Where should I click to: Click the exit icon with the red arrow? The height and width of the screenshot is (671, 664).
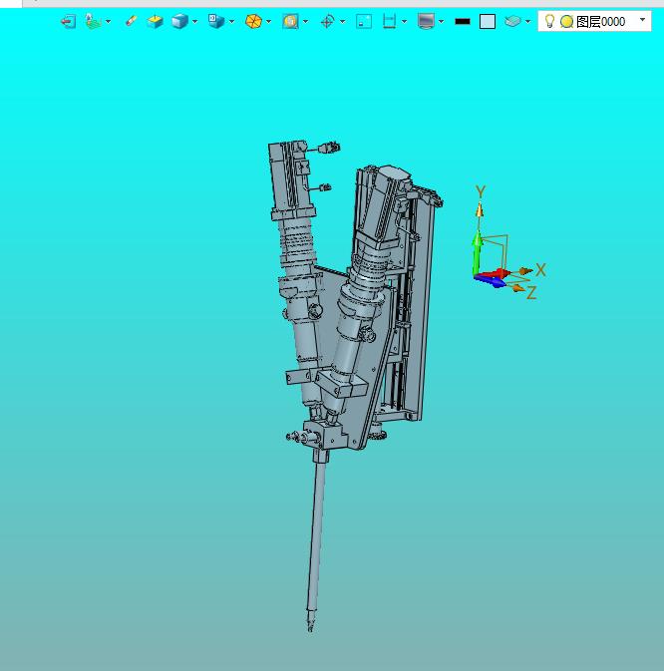click(69, 21)
